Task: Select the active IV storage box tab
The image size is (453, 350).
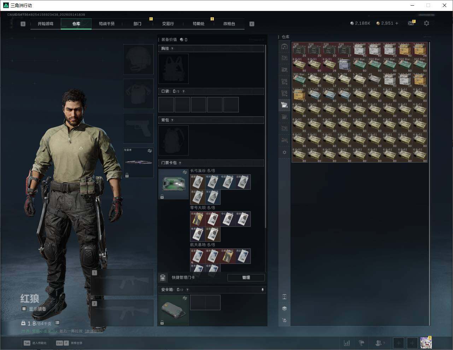Action: (x=284, y=104)
